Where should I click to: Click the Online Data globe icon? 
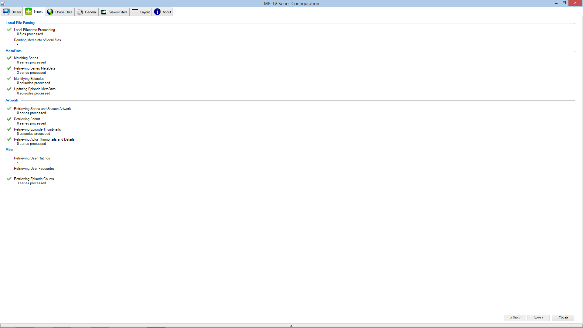click(x=50, y=12)
